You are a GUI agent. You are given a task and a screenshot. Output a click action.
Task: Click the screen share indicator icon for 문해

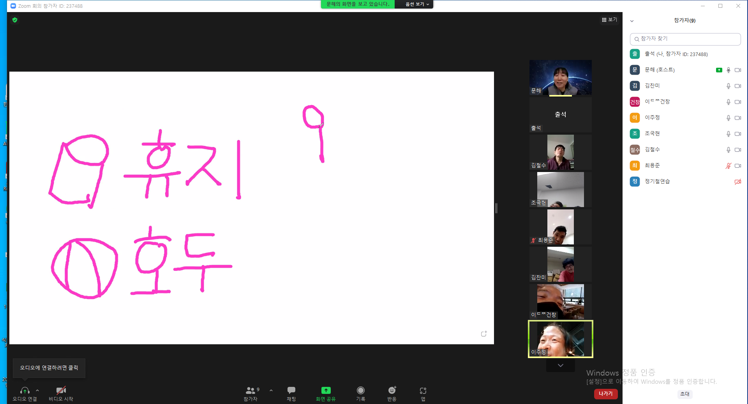719,70
